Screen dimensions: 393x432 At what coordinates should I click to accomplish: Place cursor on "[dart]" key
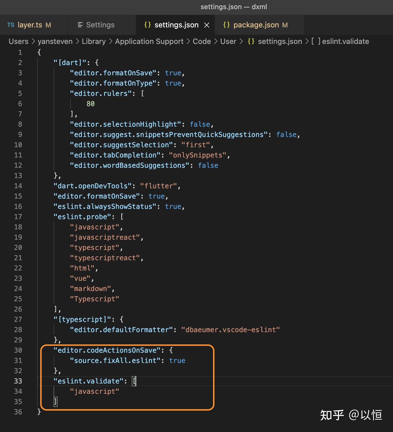pyautogui.click(x=70, y=62)
